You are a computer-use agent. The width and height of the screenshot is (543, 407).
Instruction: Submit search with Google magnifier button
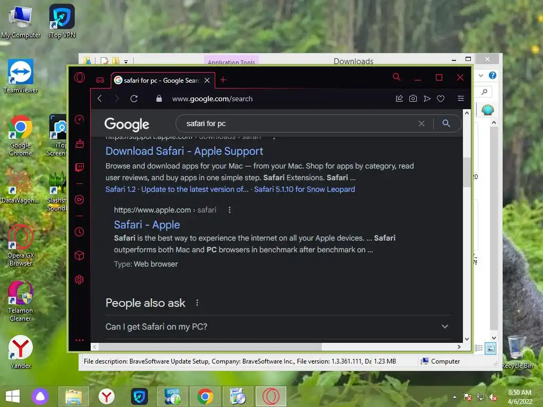pyautogui.click(x=446, y=123)
